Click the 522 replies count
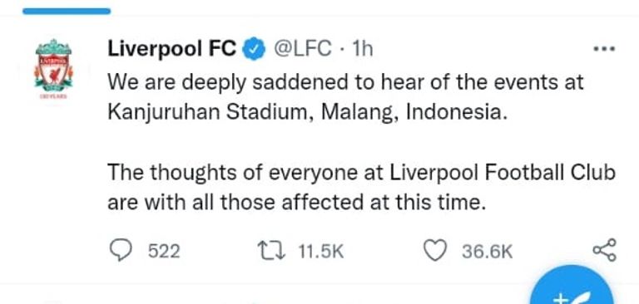The image size is (639, 304). [x=164, y=251]
